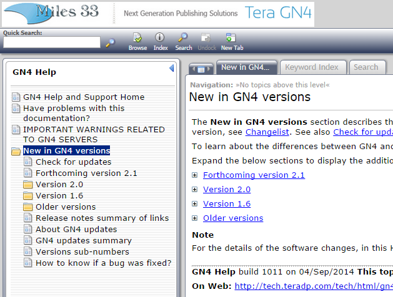Open About GN4 updates topic
Screen dimensions: 393x297
[76, 230]
